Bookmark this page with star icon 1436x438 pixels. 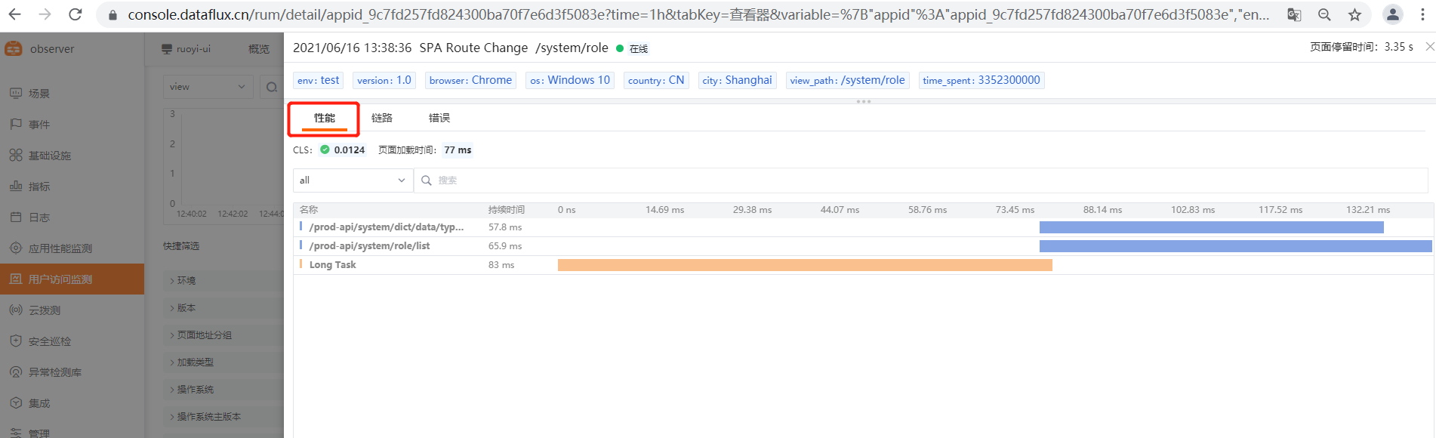click(x=1354, y=14)
